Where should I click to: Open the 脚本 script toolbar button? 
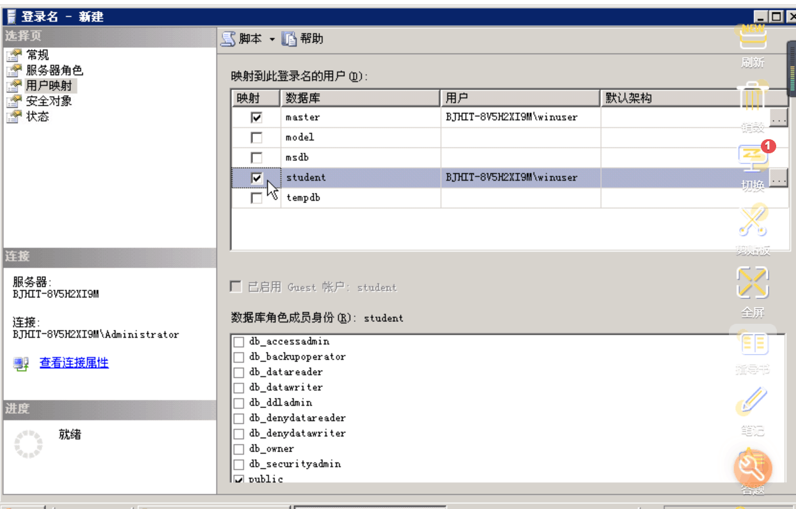click(x=241, y=39)
